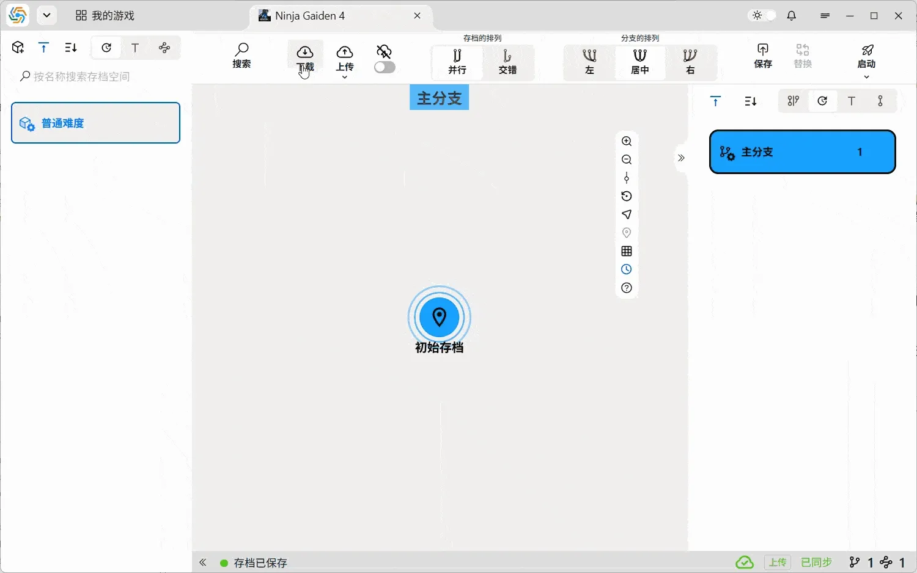This screenshot has width=917, height=573.
Task: Expand the title bar chevron next to logo
Action: (x=47, y=15)
